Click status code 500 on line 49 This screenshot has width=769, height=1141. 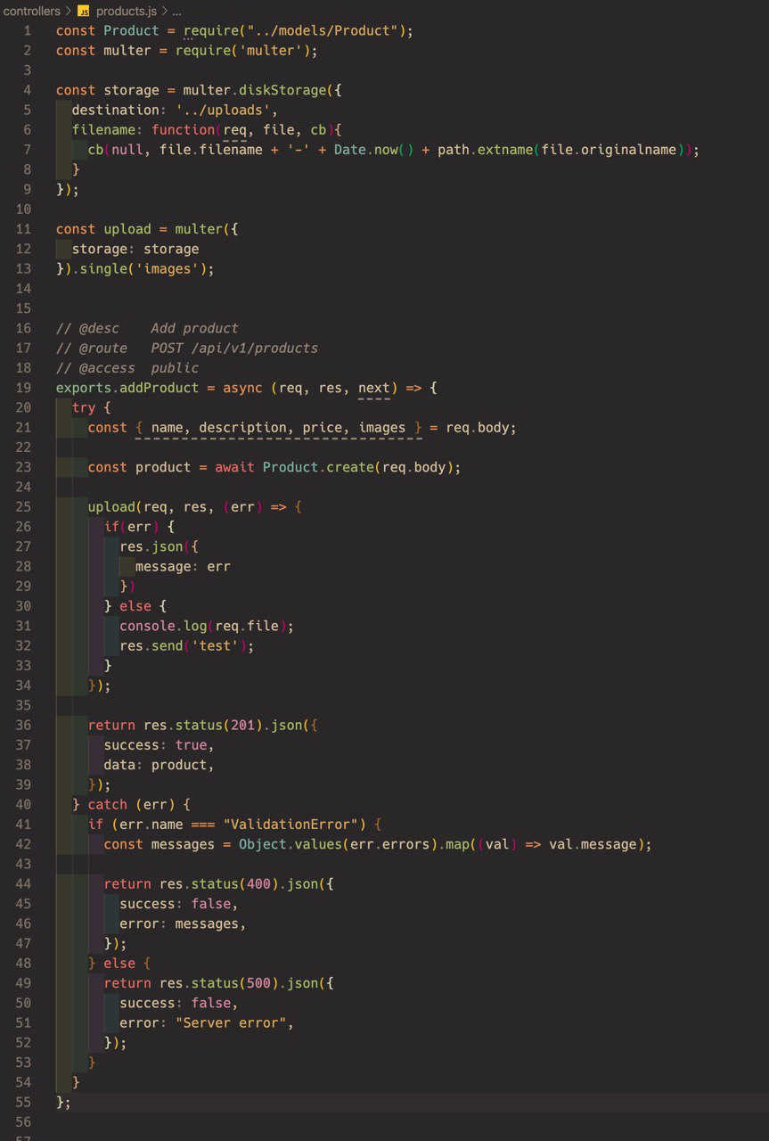pos(258,983)
